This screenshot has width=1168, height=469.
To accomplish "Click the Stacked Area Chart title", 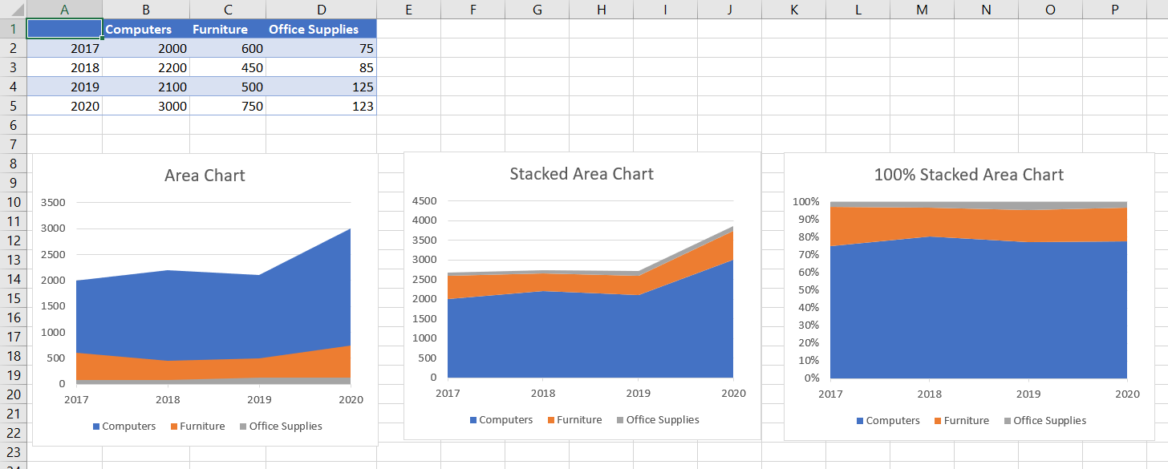I will click(581, 173).
